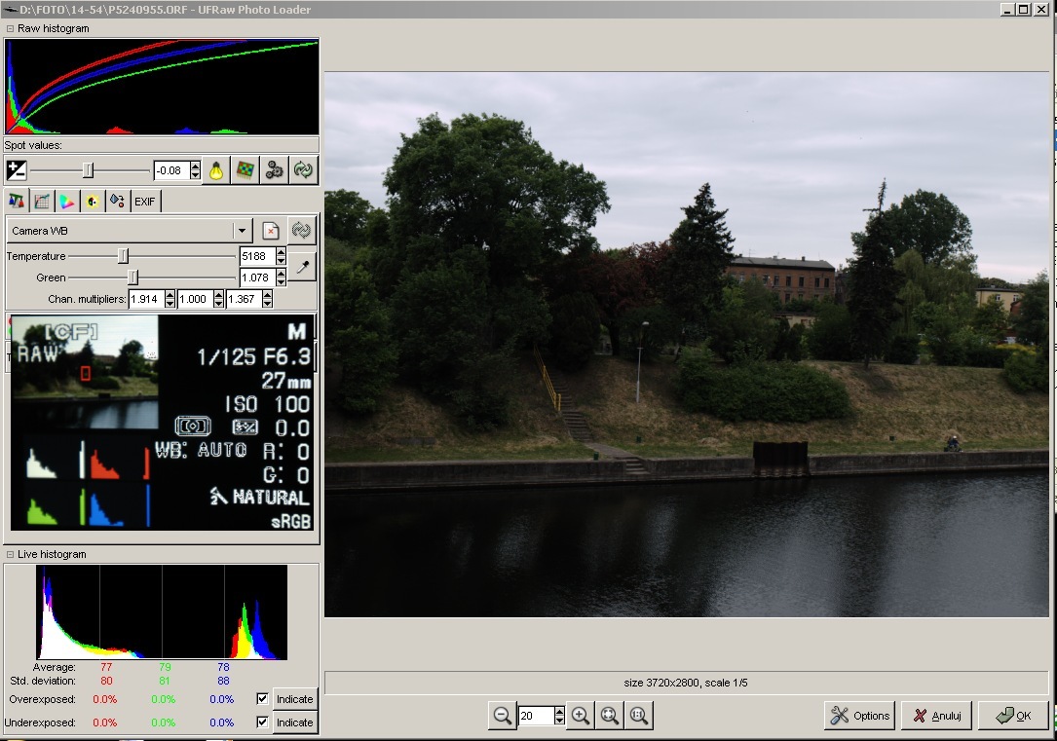This screenshot has width=1057, height=741.
Task: Click the Green value input field
Action: pos(256,278)
